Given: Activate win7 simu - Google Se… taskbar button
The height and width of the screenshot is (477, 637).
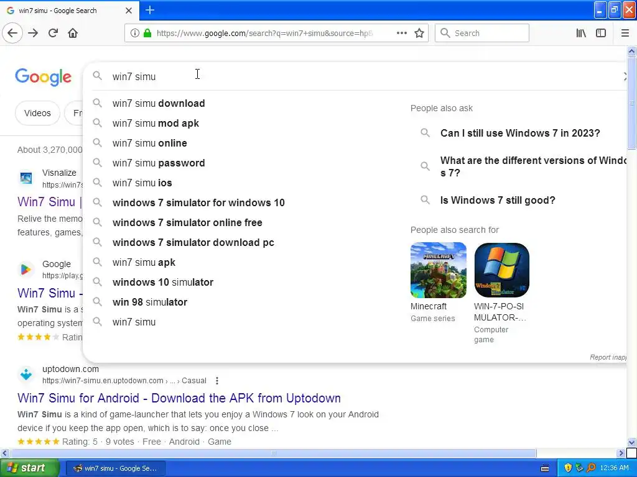Looking at the screenshot, I should (115, 468).
